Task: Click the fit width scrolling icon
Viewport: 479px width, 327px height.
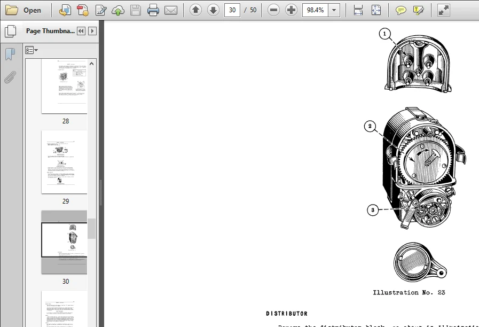Action: [358, 10]
